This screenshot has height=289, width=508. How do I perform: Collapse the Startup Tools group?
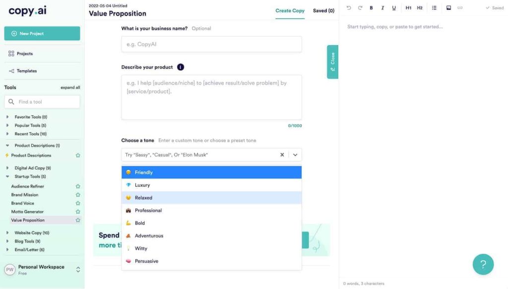(7, 177)
